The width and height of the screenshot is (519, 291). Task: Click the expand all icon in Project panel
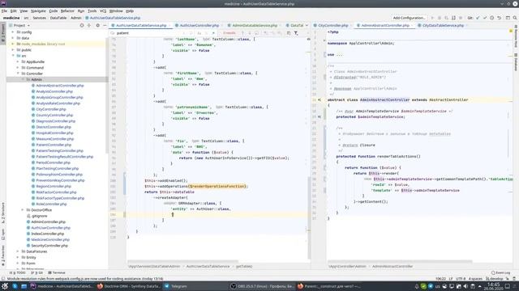(89, 25)
